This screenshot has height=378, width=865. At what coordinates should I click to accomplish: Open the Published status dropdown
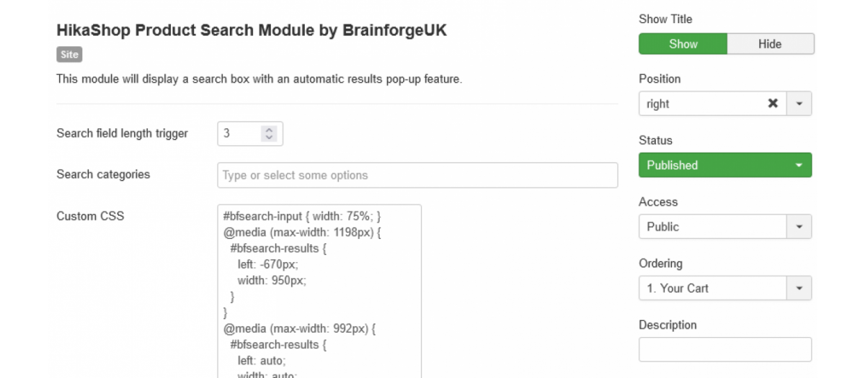coord(725,165)
